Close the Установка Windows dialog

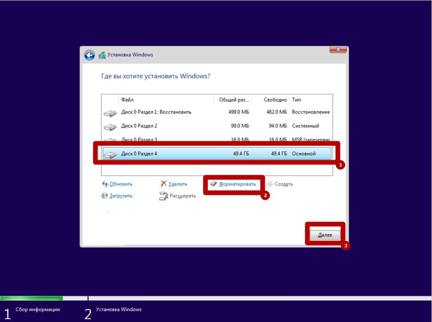click(x=338, y=49)
